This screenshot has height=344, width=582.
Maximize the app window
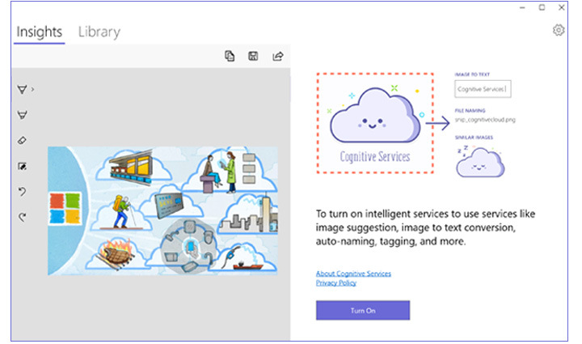coord(542,7)
